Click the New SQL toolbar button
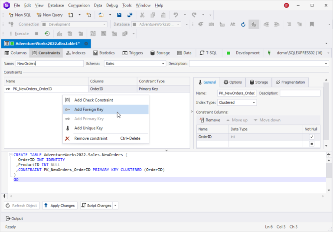Image resolution: width=333 pixels, height=232 pixels. click(20, 15)
